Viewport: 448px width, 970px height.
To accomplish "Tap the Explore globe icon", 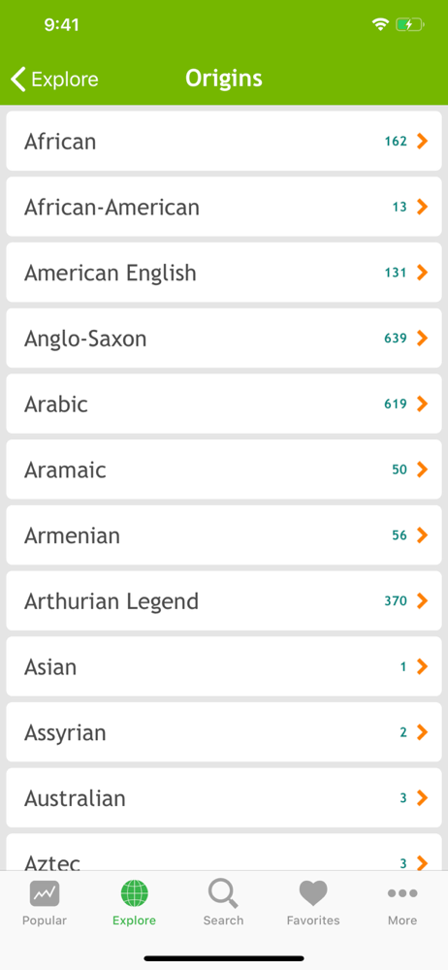I will [134, 893].
